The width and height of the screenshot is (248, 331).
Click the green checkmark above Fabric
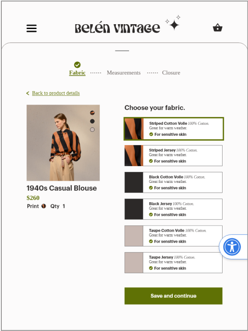[77, 65]
